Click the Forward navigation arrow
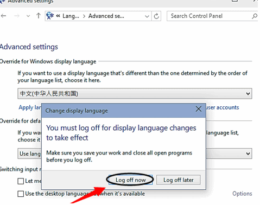Image resolution: width=260 pixels, height=205 pixels. 17,16
